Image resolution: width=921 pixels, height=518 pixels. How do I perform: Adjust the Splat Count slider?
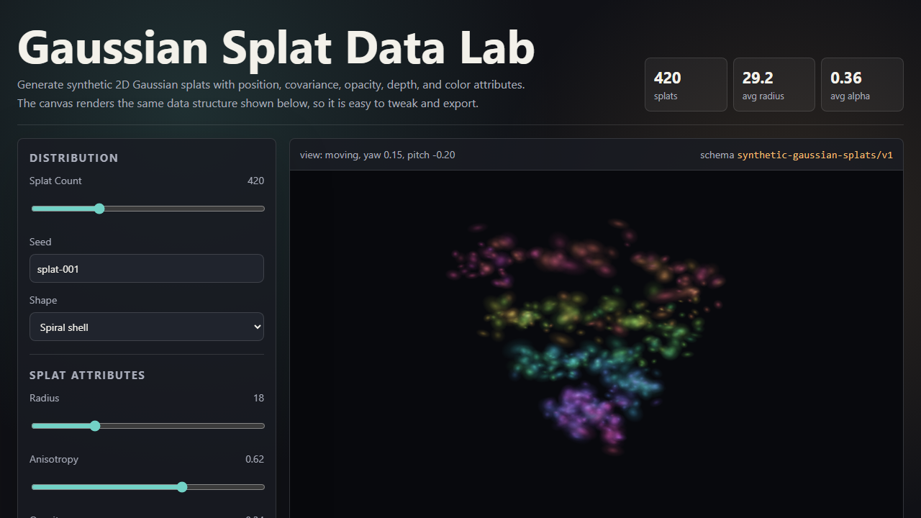point(147,209)
